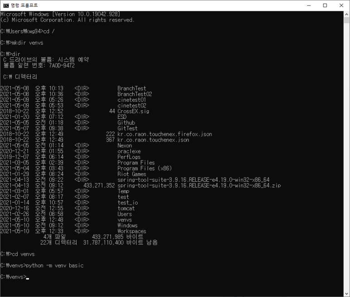
Task: Click the GitTest directory entry
Action: coord(127,128)
